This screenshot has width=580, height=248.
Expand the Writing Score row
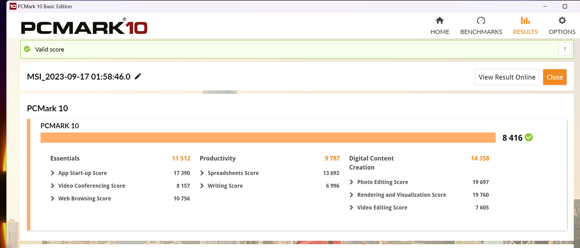pos(202,186)
